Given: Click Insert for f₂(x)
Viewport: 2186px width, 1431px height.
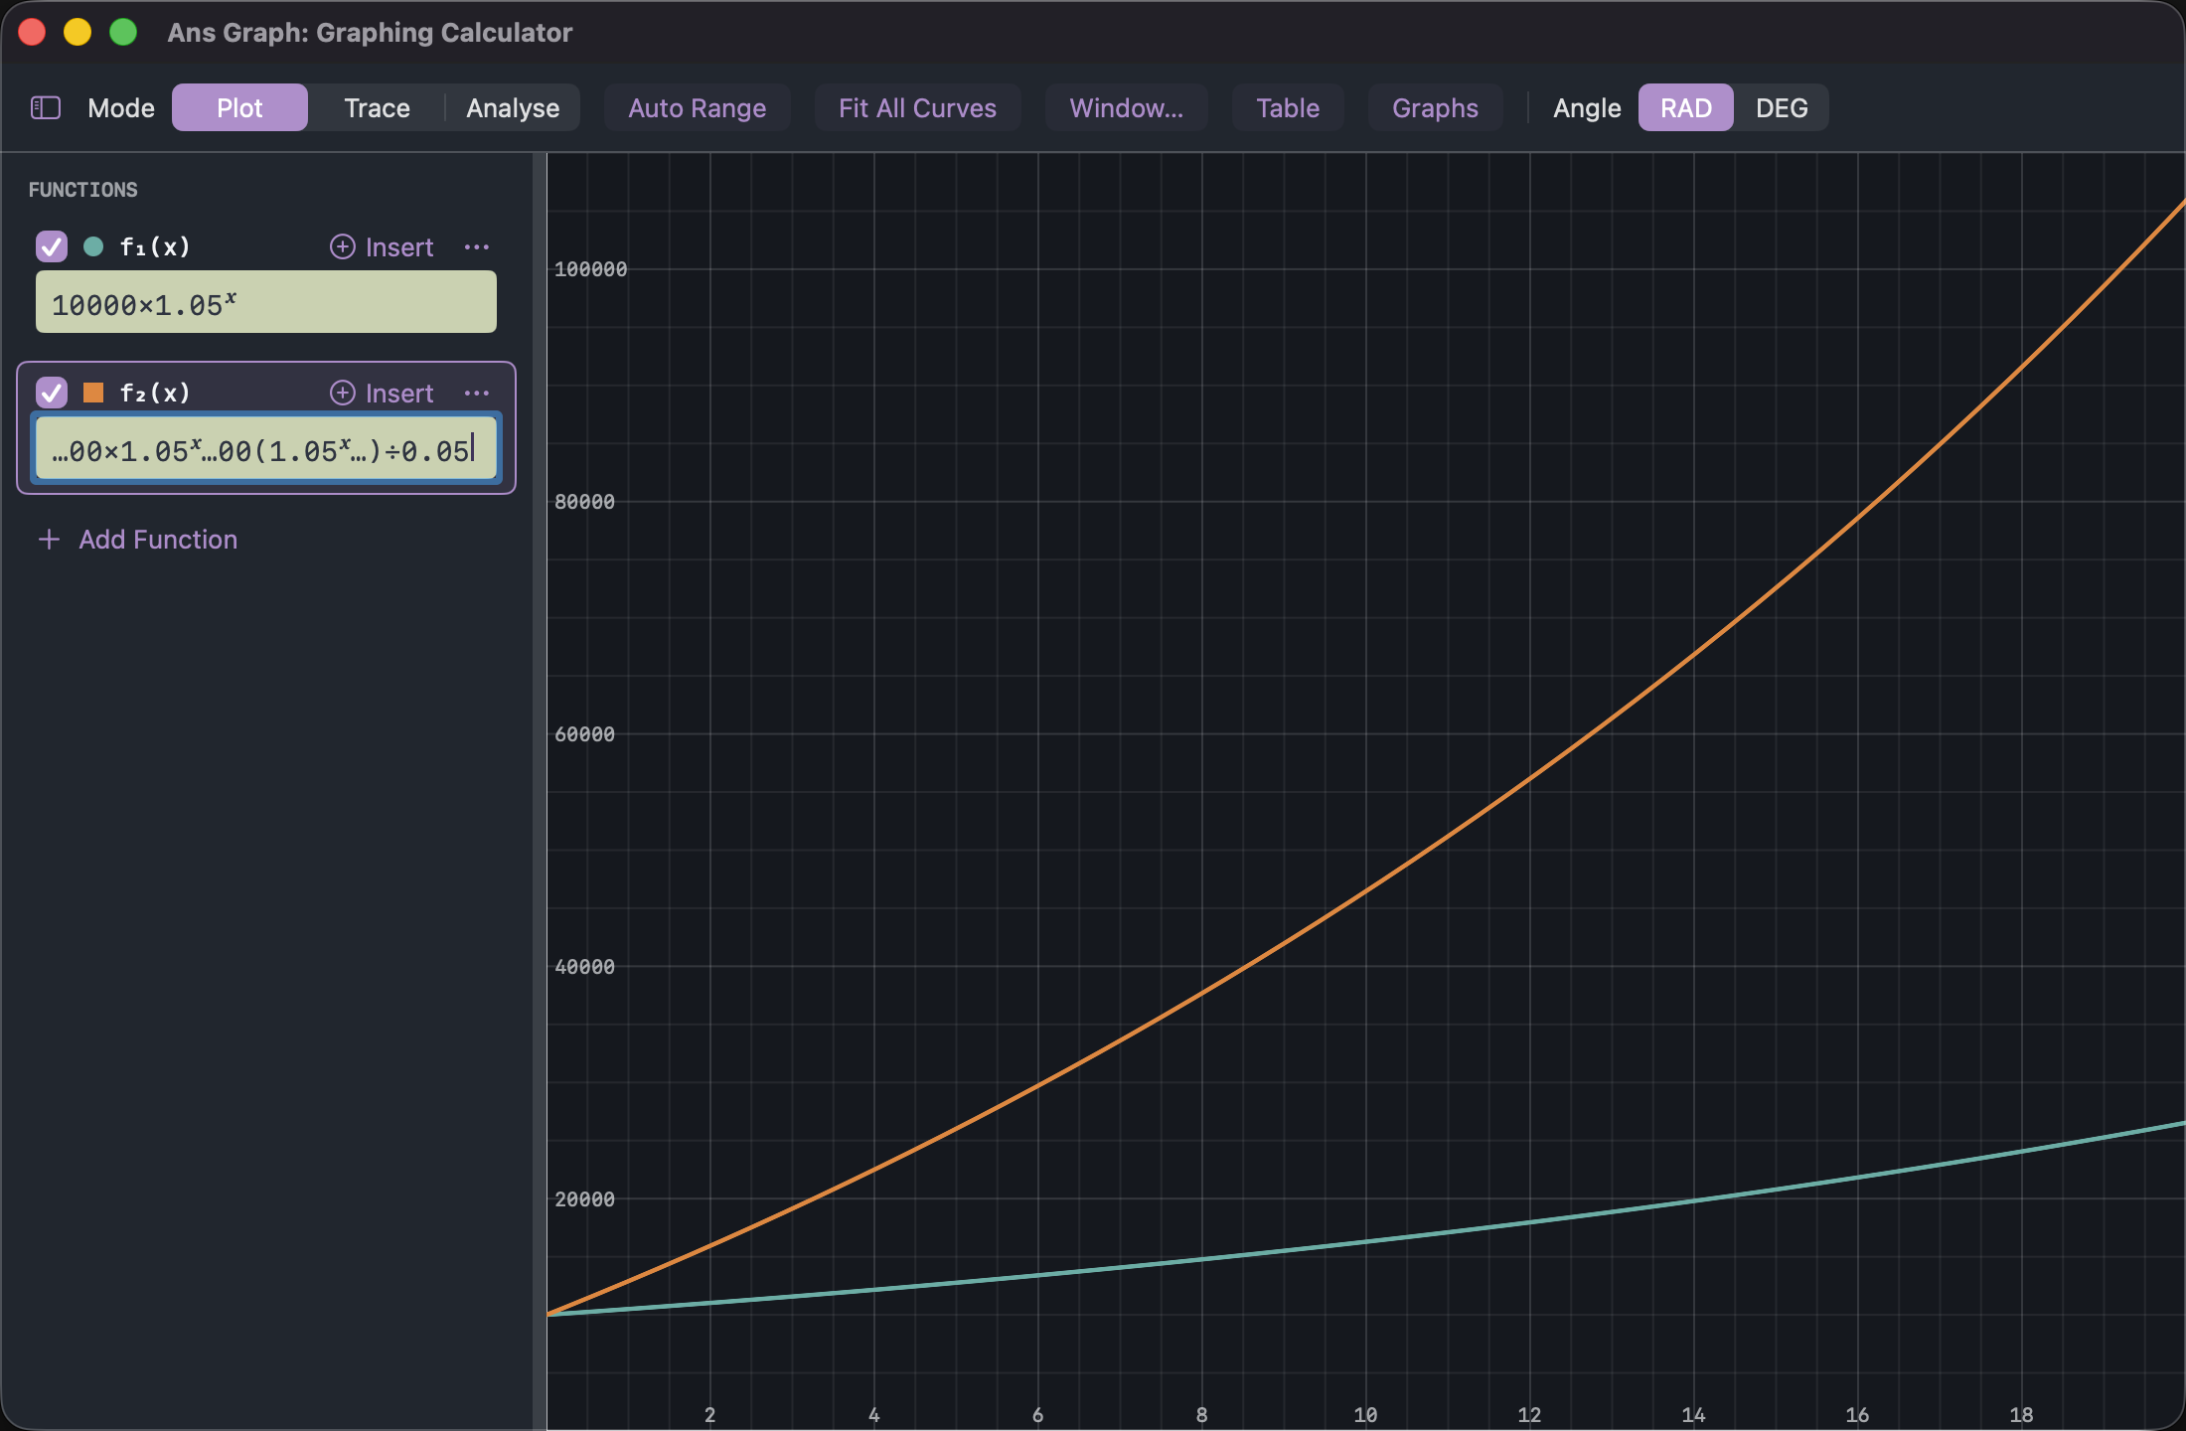Looking at the screenshot, I should [x=382, y=393].
